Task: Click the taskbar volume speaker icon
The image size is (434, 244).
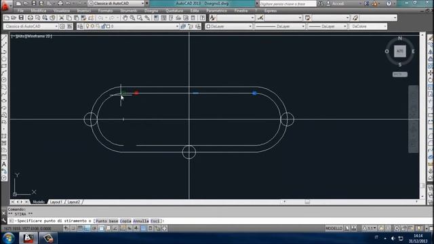Action: click(393, 238)
